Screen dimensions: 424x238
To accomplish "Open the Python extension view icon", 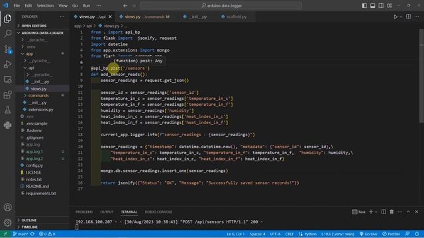I will [x=7, y=125].
